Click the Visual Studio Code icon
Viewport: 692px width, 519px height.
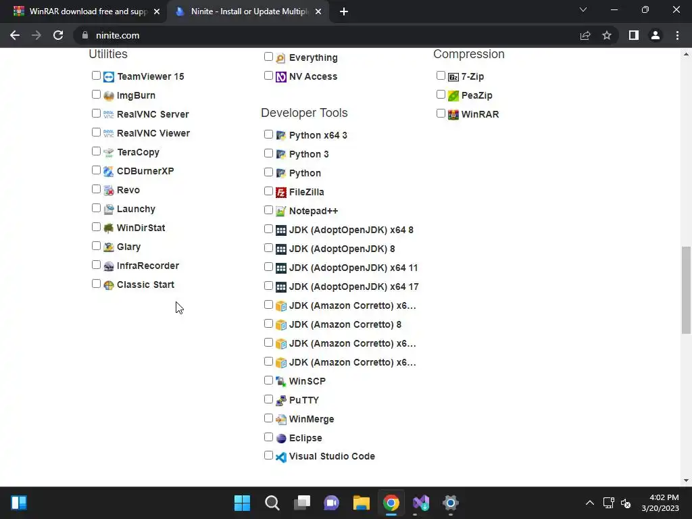click(280, 457)
